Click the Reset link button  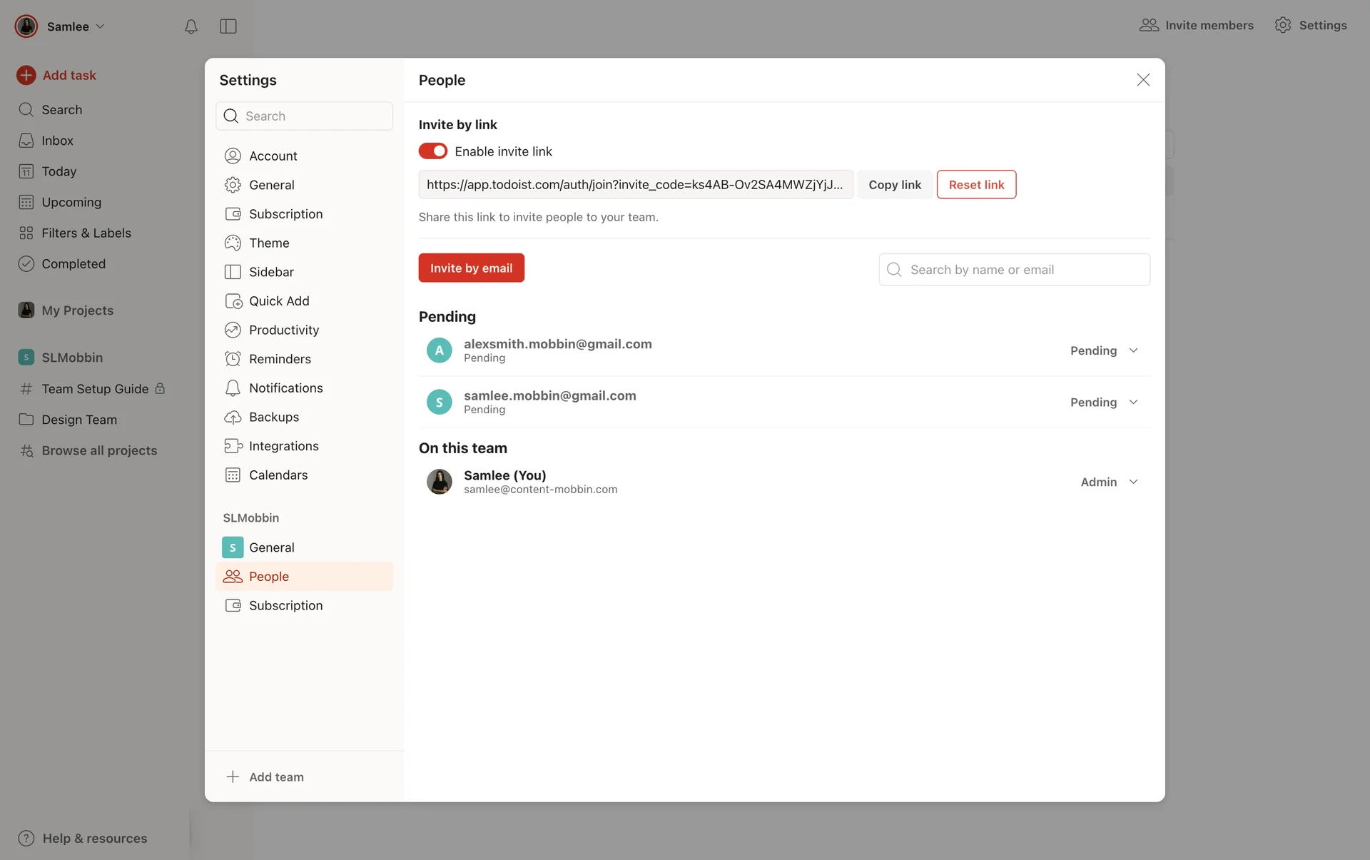tap(975, 185)
